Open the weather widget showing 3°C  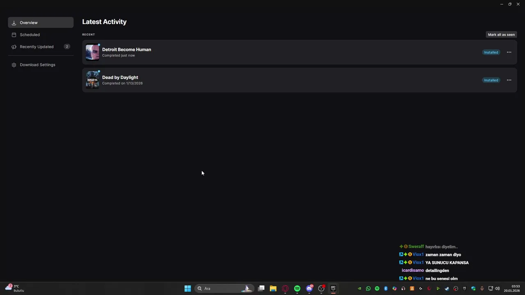(x=15, y=288)
